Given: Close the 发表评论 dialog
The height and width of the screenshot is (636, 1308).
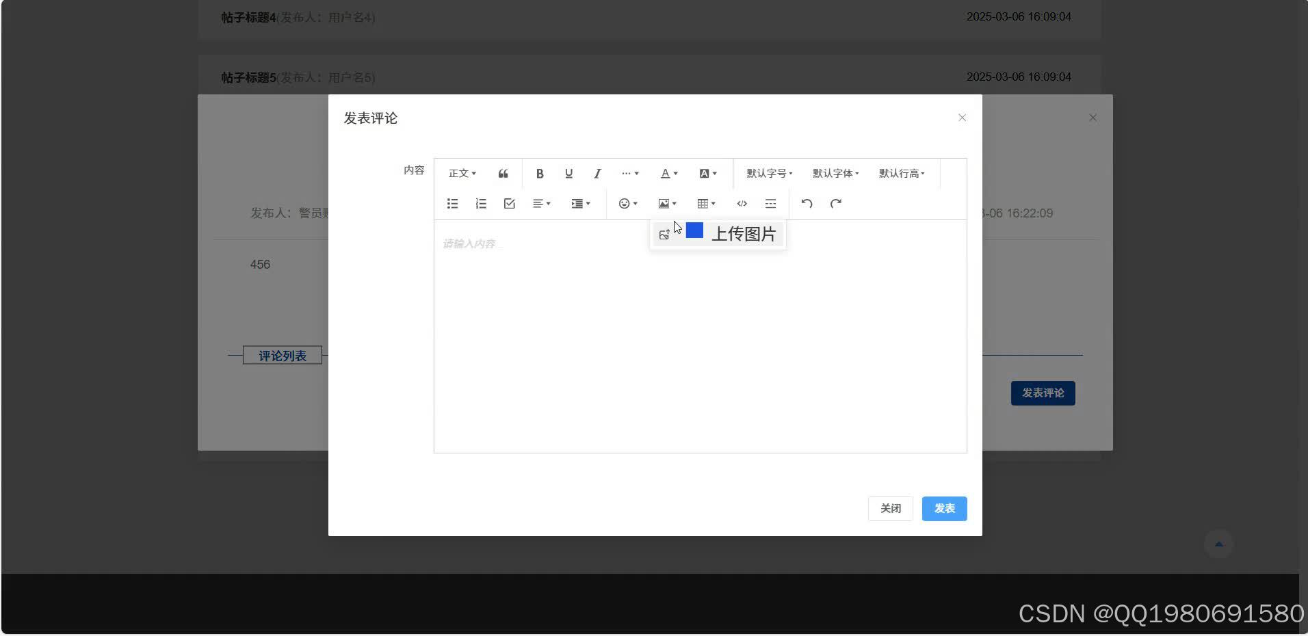Looking at the screenshot, I should (962, 118).
